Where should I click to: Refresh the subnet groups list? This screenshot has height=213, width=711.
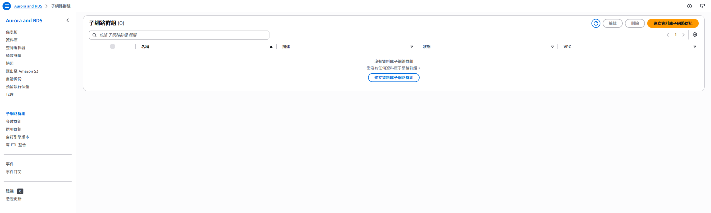(x=596, y=23)
